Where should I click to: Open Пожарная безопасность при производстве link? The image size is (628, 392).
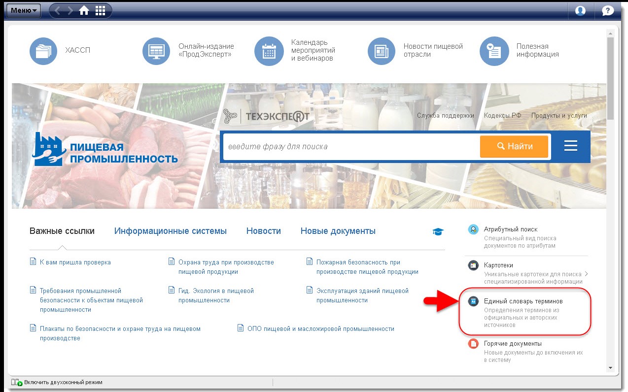pos(367,267)
